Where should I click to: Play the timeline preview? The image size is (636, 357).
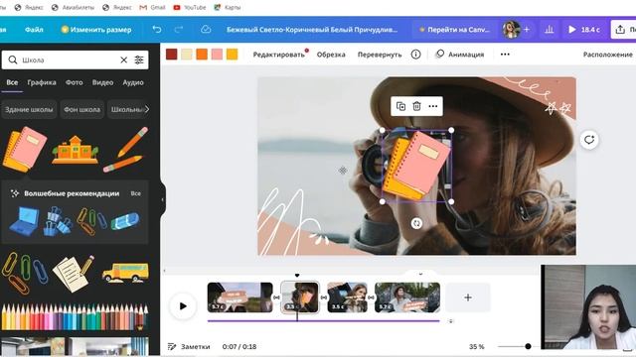point(183,306)
